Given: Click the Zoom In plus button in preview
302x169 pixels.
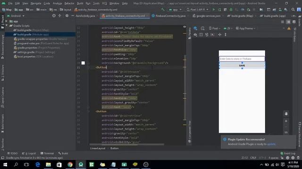Looking at the screenshot, I should 286,121.
